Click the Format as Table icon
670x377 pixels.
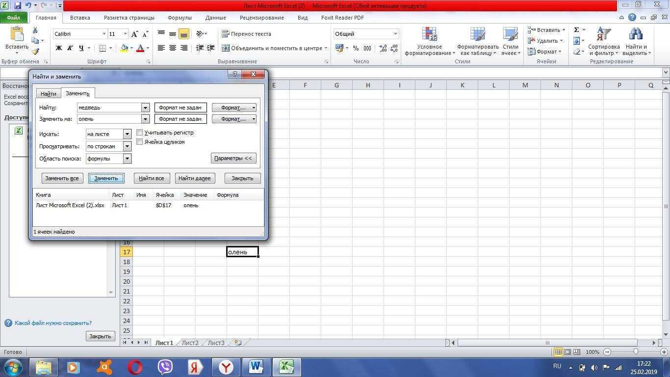pos(477,34)
